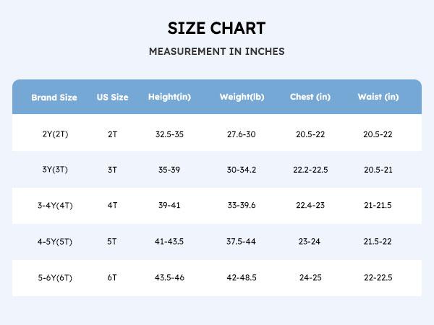Click the 32.5-35 height value

click(x=169, y=134)
